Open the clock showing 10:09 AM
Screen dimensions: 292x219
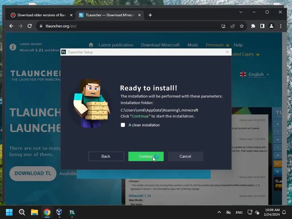[x=272, y=212]
